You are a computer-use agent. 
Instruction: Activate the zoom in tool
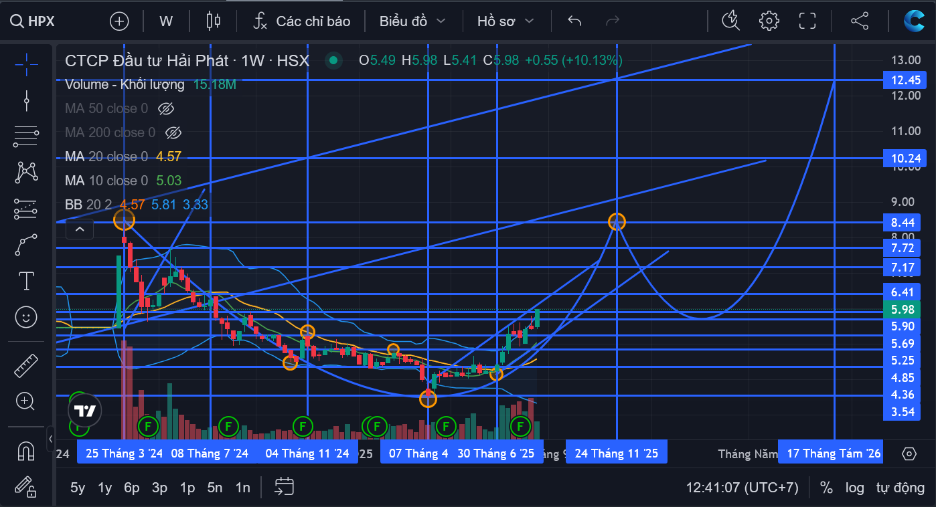point(26,401)
